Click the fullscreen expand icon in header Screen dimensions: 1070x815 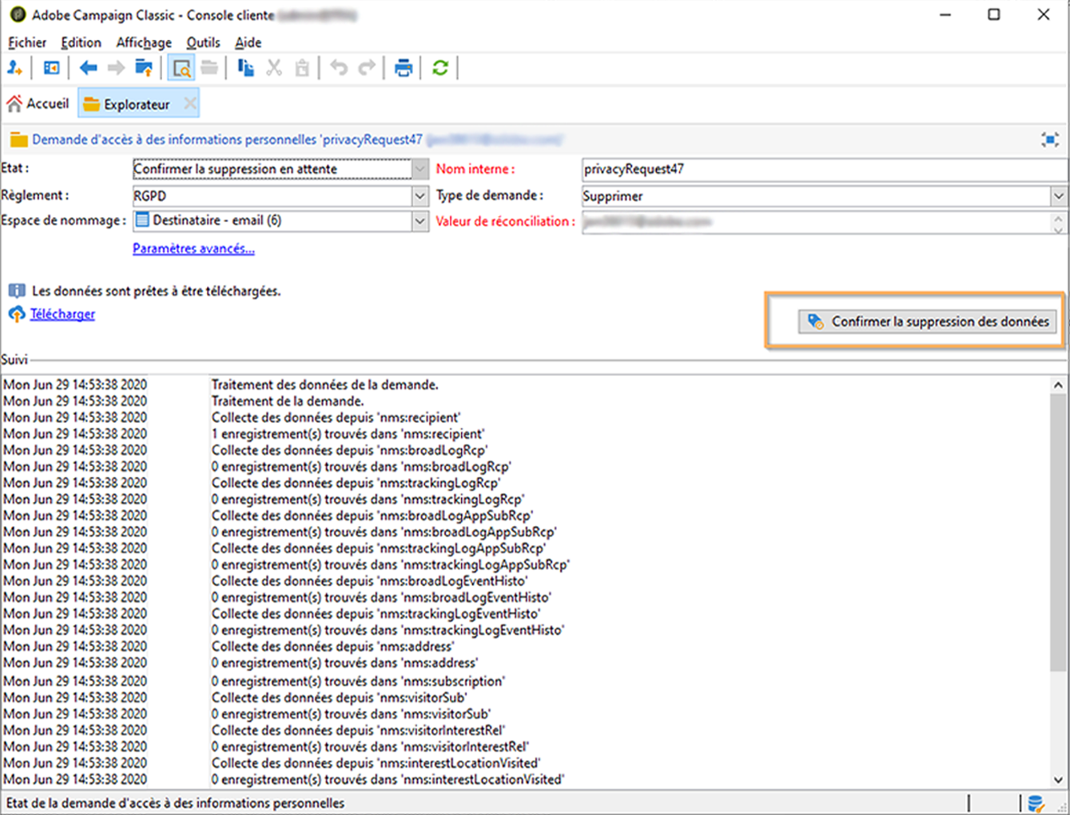(x=1050, y=140)
